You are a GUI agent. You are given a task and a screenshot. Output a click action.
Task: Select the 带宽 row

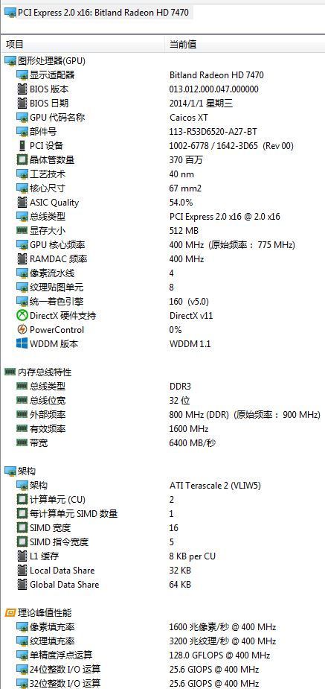point(162,443)
